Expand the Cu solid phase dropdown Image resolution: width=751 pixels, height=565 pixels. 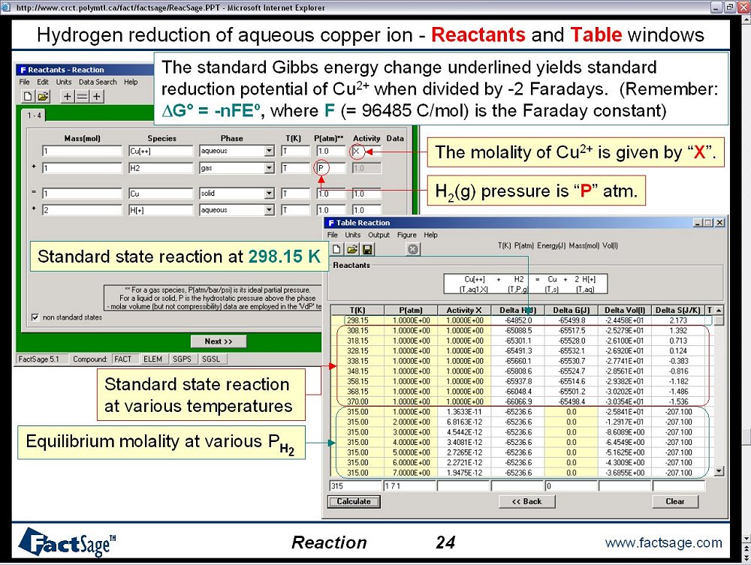tap(269, 194)
